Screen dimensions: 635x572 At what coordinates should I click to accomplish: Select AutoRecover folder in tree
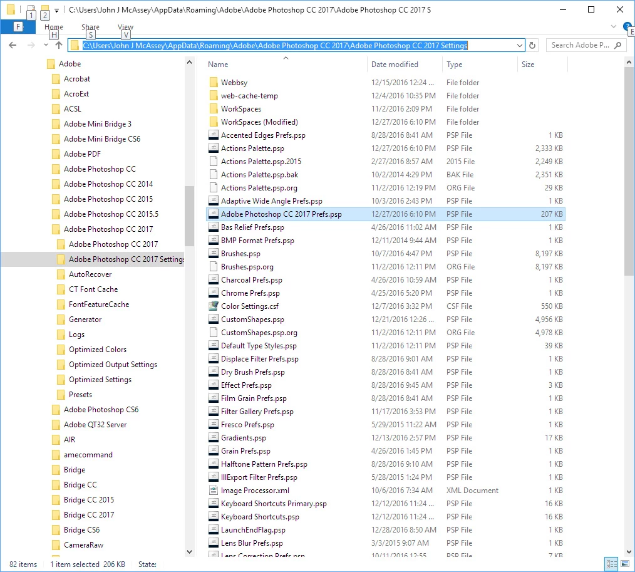click(x=90, y=274)
